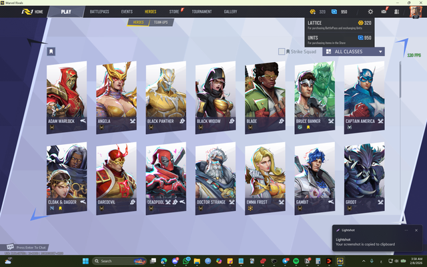
Task: Dismiss the Lightshot notification
Action: click(416, 230)
